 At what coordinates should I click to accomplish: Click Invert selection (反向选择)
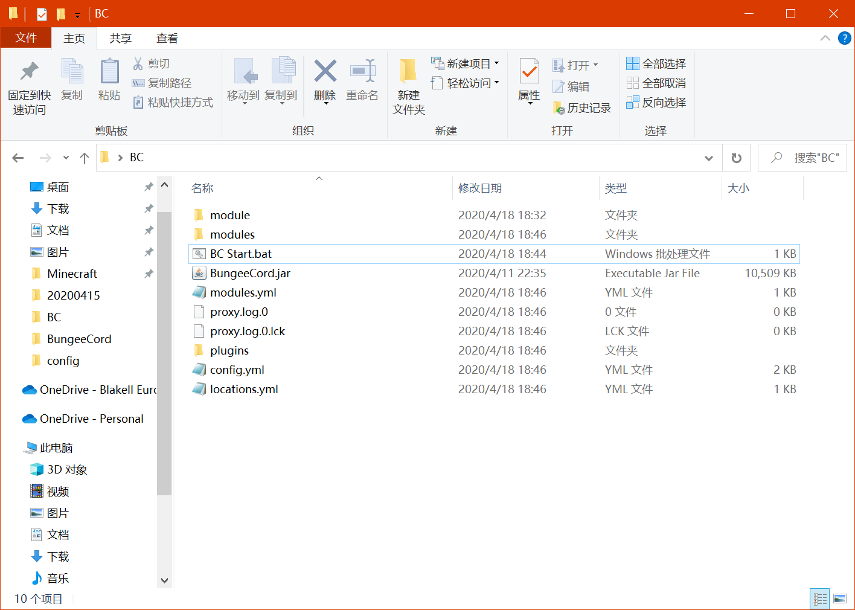click(x=656, y=102)
